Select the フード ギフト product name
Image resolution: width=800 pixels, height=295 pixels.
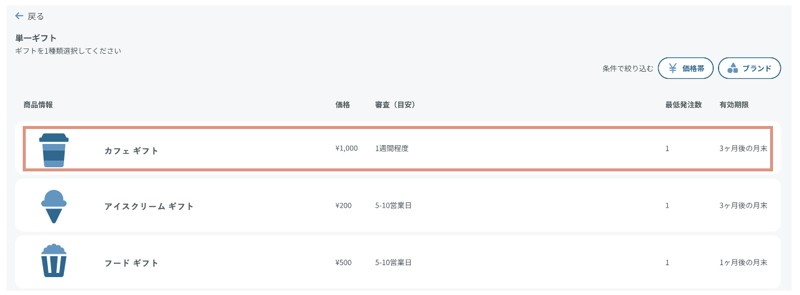[x=132, y=263]
